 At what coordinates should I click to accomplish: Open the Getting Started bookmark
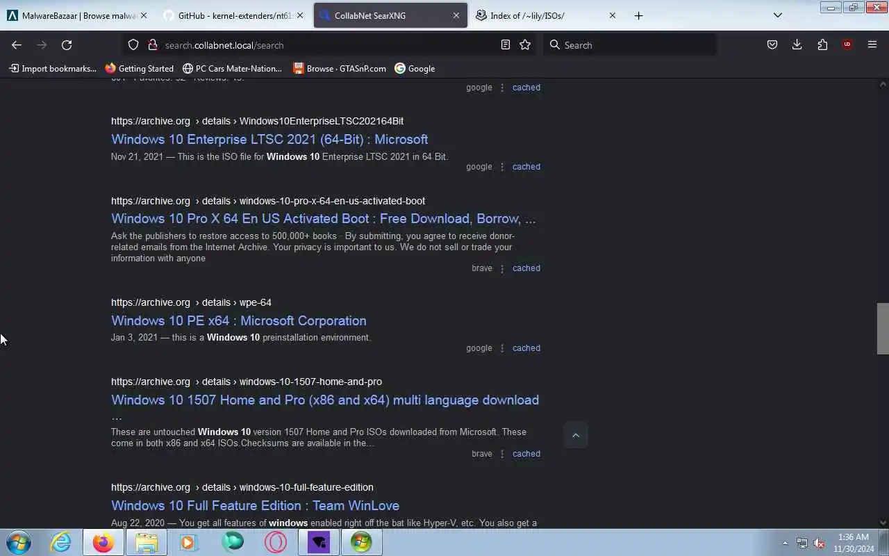[x=139, y=68]
